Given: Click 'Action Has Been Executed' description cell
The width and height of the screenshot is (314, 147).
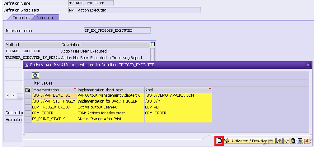Looking at the screenshot, I should tap(105, 51).
